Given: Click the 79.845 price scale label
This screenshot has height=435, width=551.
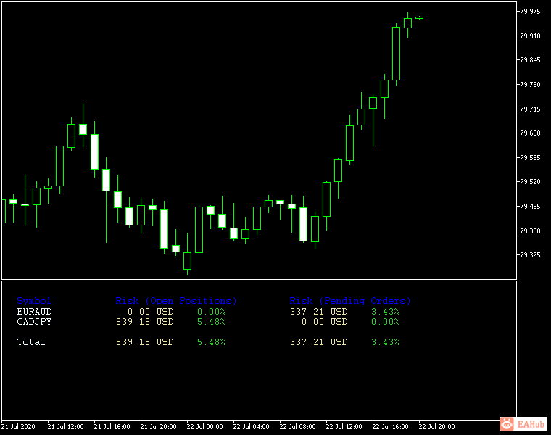Looking at the screenshot, I should (530, 60).
